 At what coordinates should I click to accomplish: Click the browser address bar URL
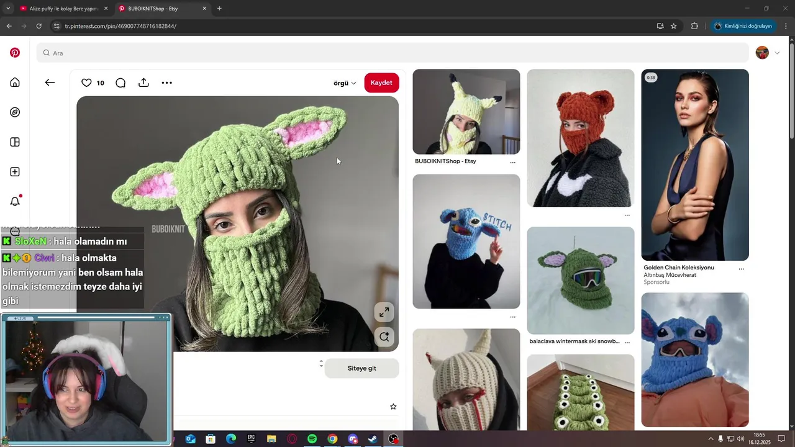pyautogui.click(x=120, y=26)
